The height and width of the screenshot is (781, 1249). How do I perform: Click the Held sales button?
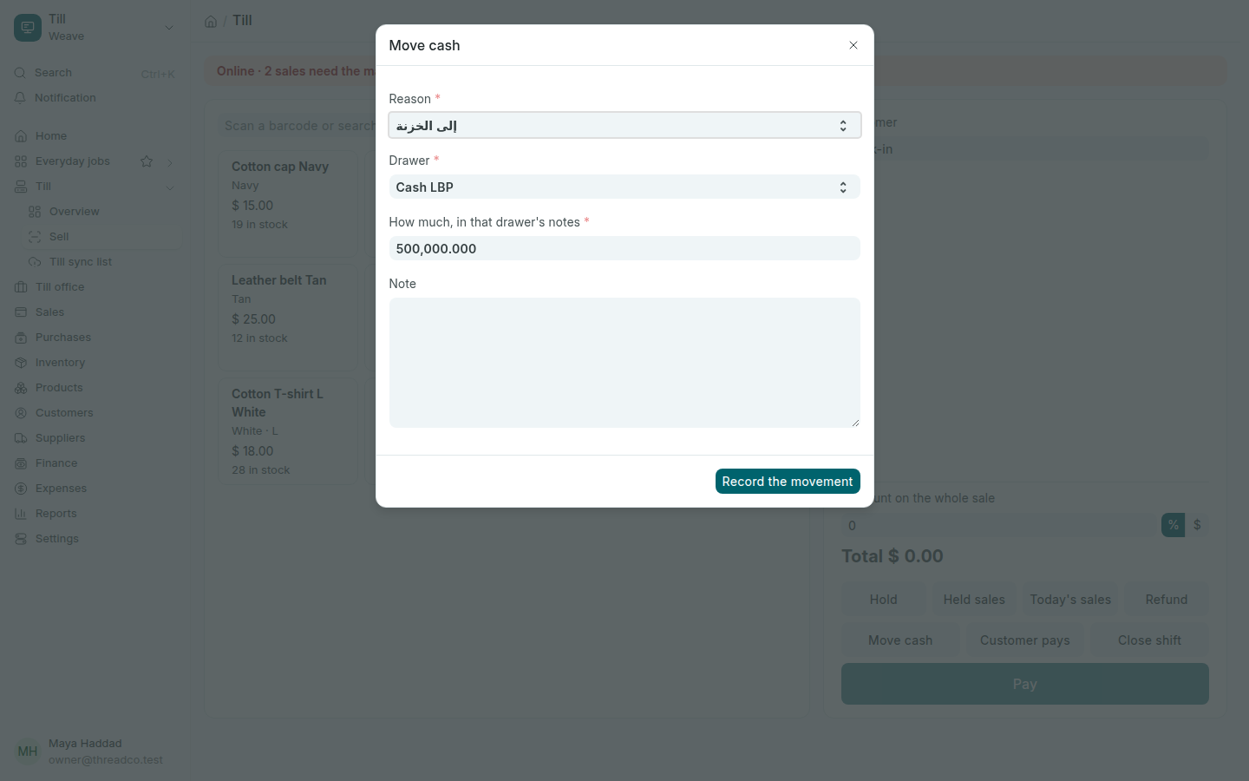tap(974, 600)
